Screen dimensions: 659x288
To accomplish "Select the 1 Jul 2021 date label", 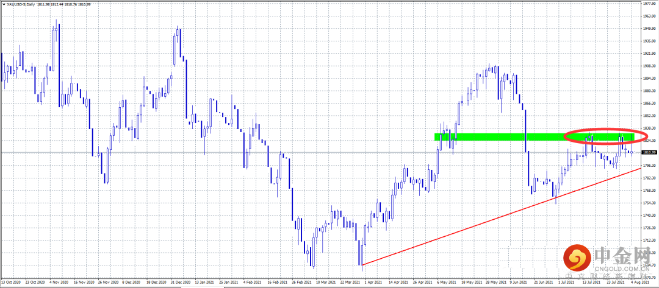I will pos(566,283).
